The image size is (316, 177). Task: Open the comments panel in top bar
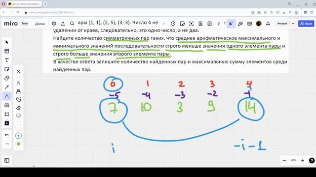click(249, 24)
